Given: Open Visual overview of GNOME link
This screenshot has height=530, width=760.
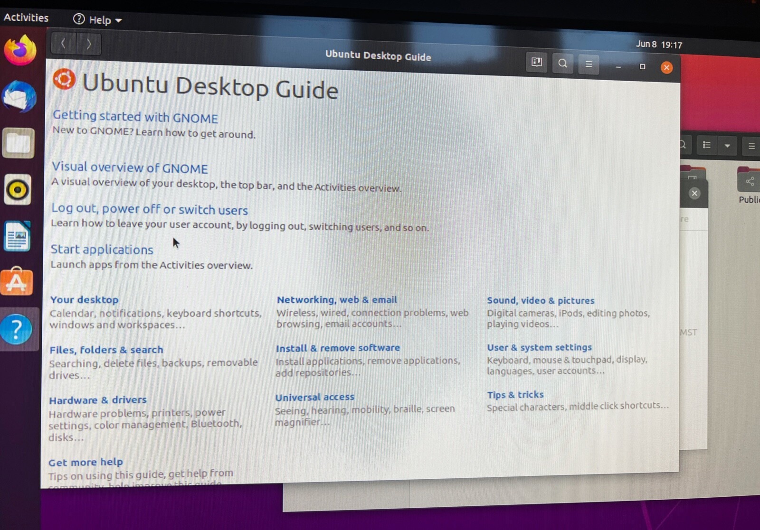Looking at the screenshot, I should tap(130, 167).
